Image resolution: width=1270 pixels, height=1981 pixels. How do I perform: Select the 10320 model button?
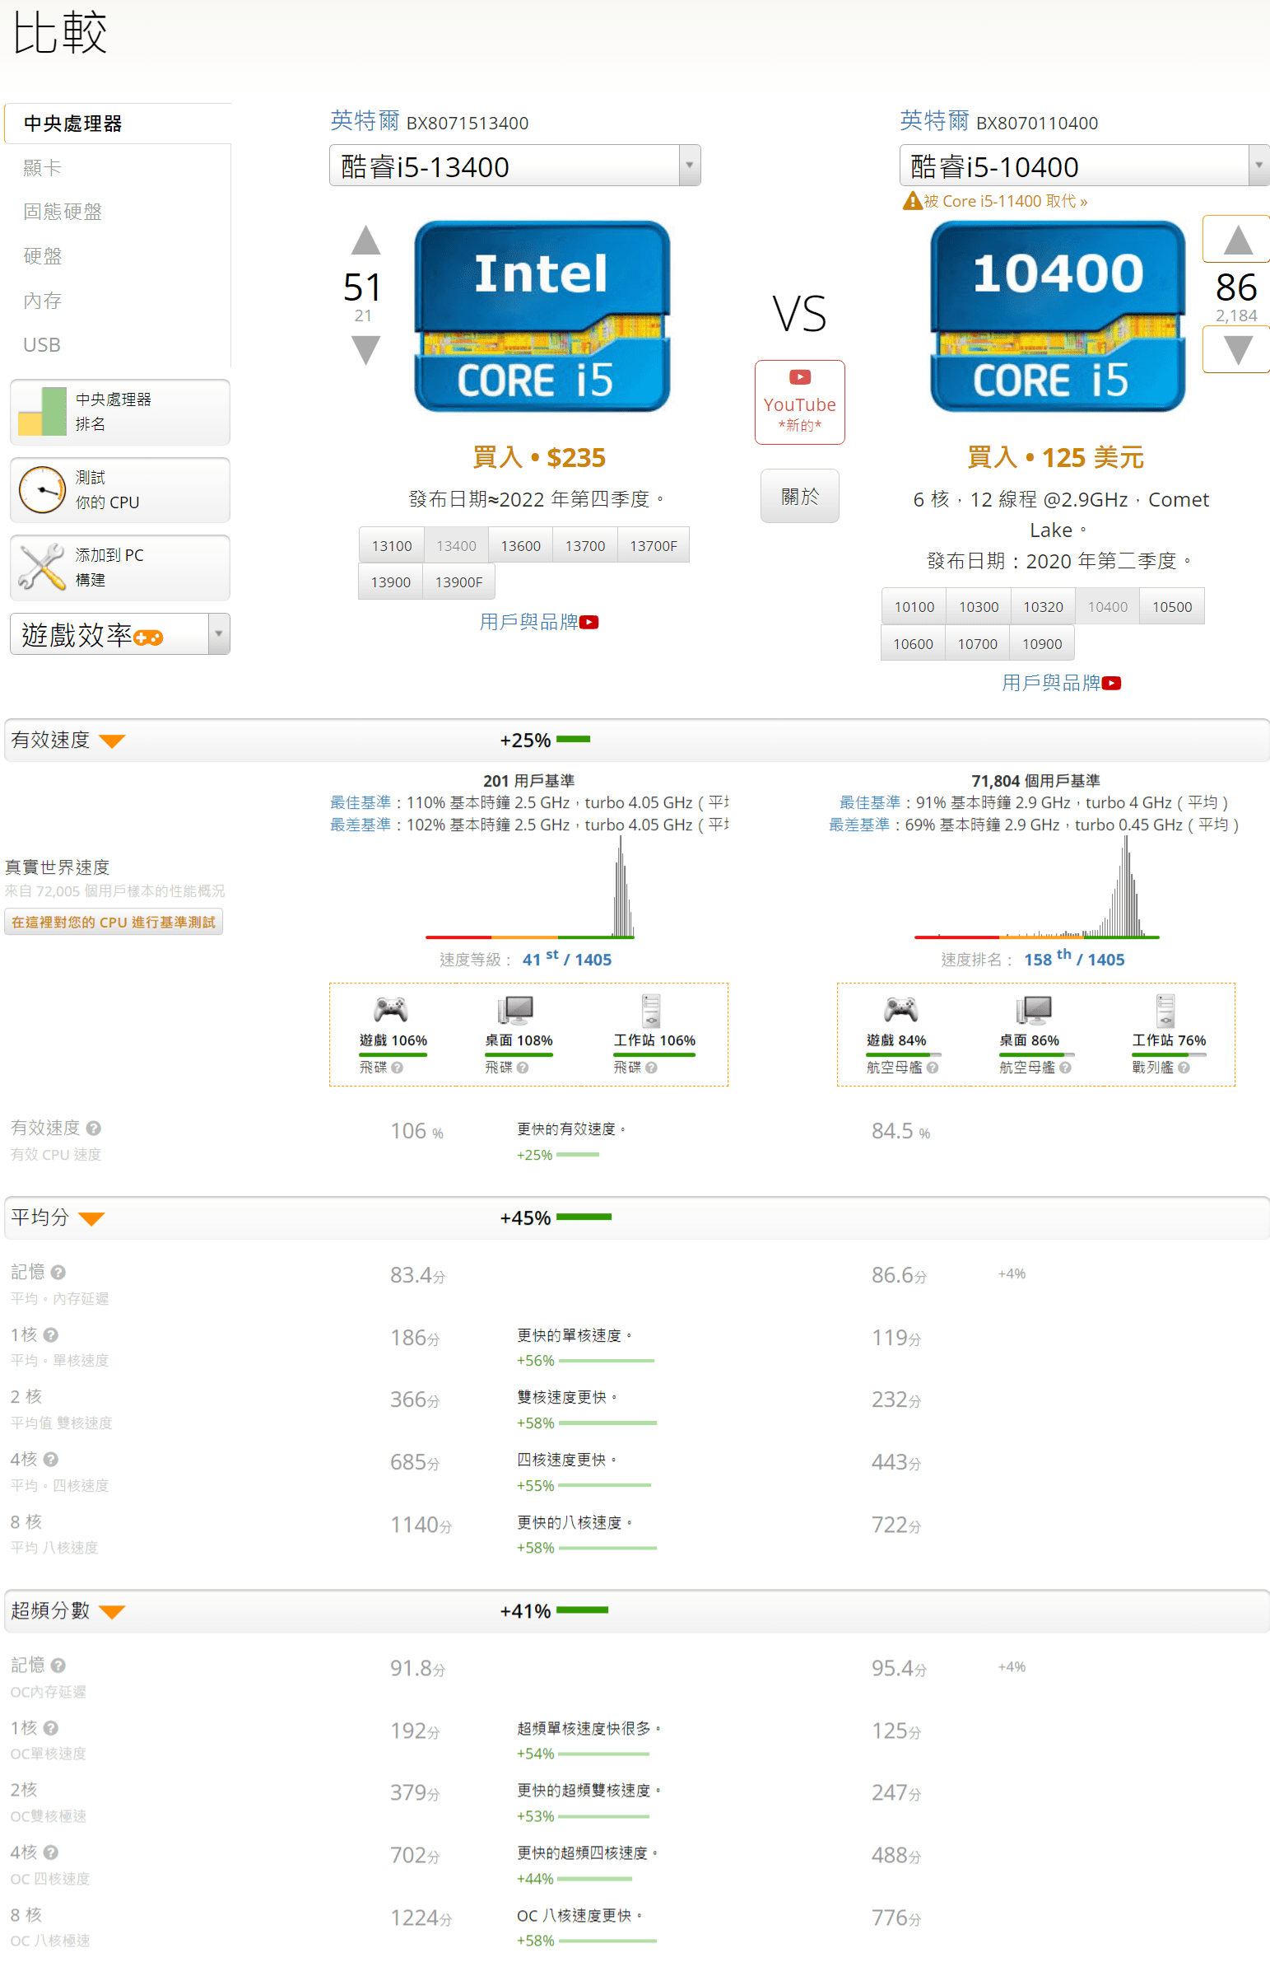(1043, 606)
